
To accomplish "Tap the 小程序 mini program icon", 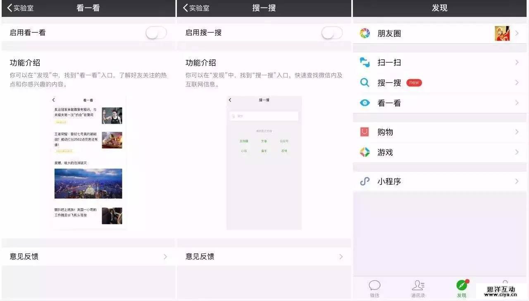I will [x=365, y=181].
